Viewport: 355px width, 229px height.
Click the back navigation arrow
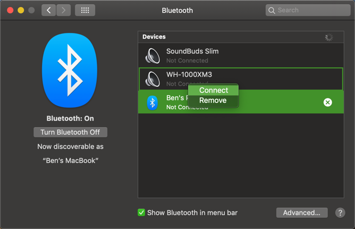[49, 10]
